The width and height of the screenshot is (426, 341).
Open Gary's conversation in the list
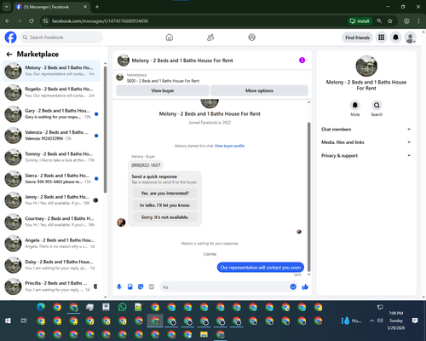51,114
